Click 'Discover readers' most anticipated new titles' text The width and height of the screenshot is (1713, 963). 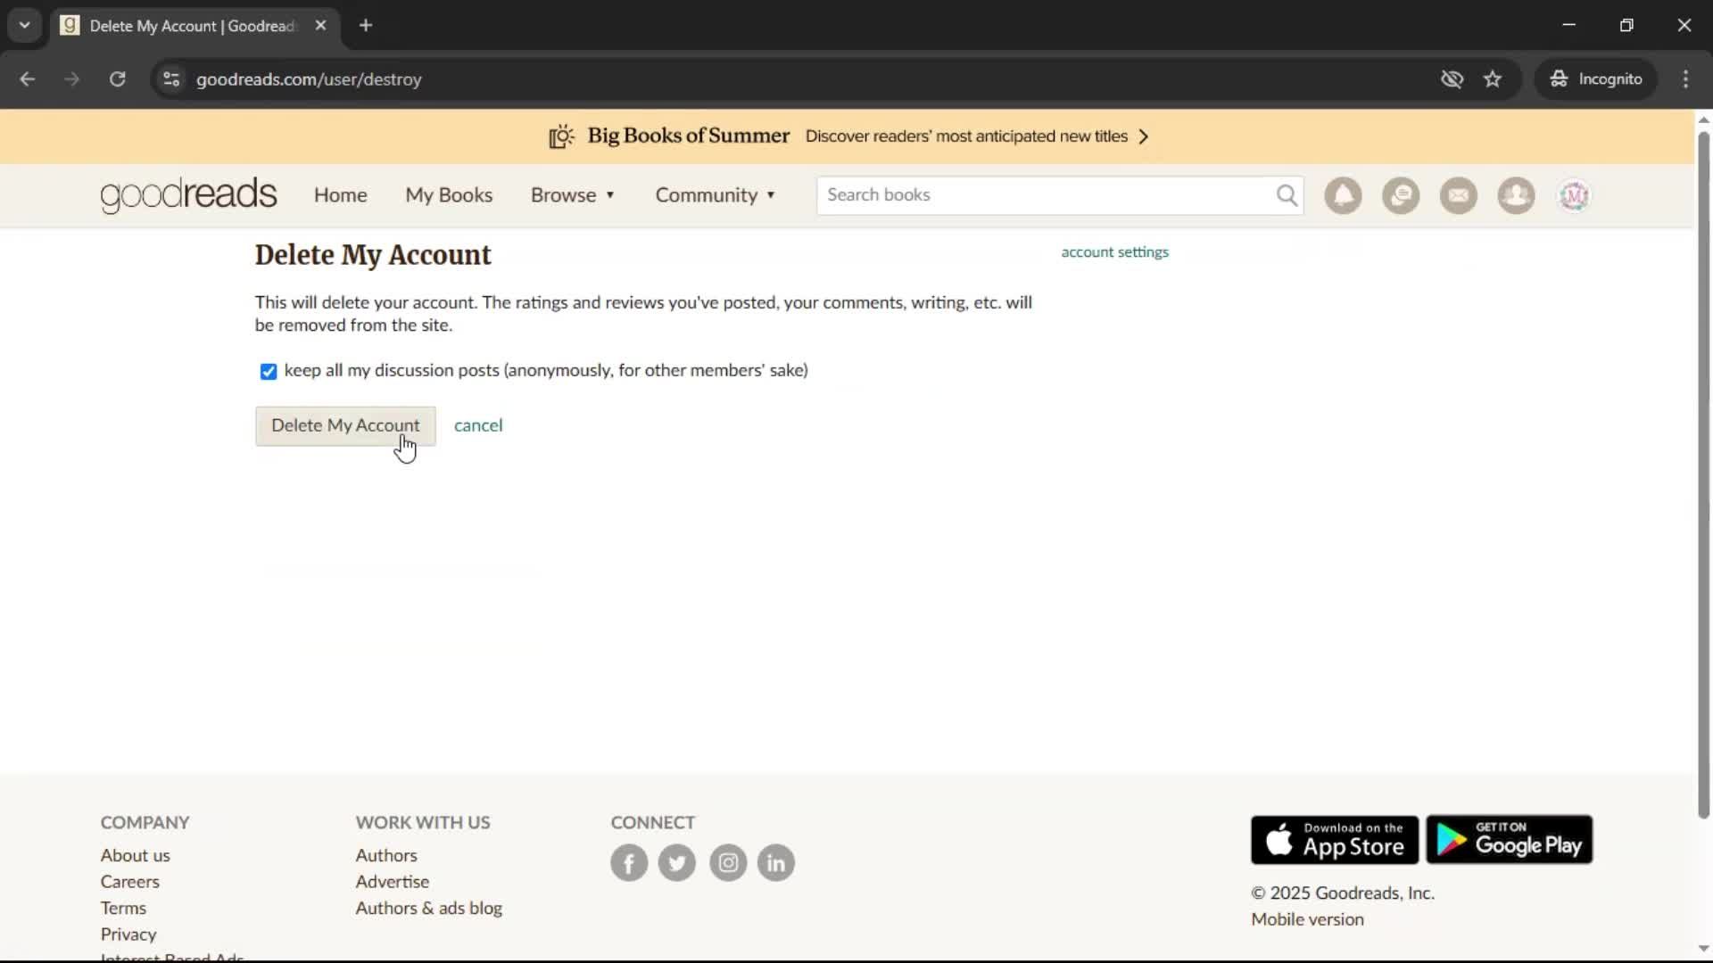click(x=966, y=136)
